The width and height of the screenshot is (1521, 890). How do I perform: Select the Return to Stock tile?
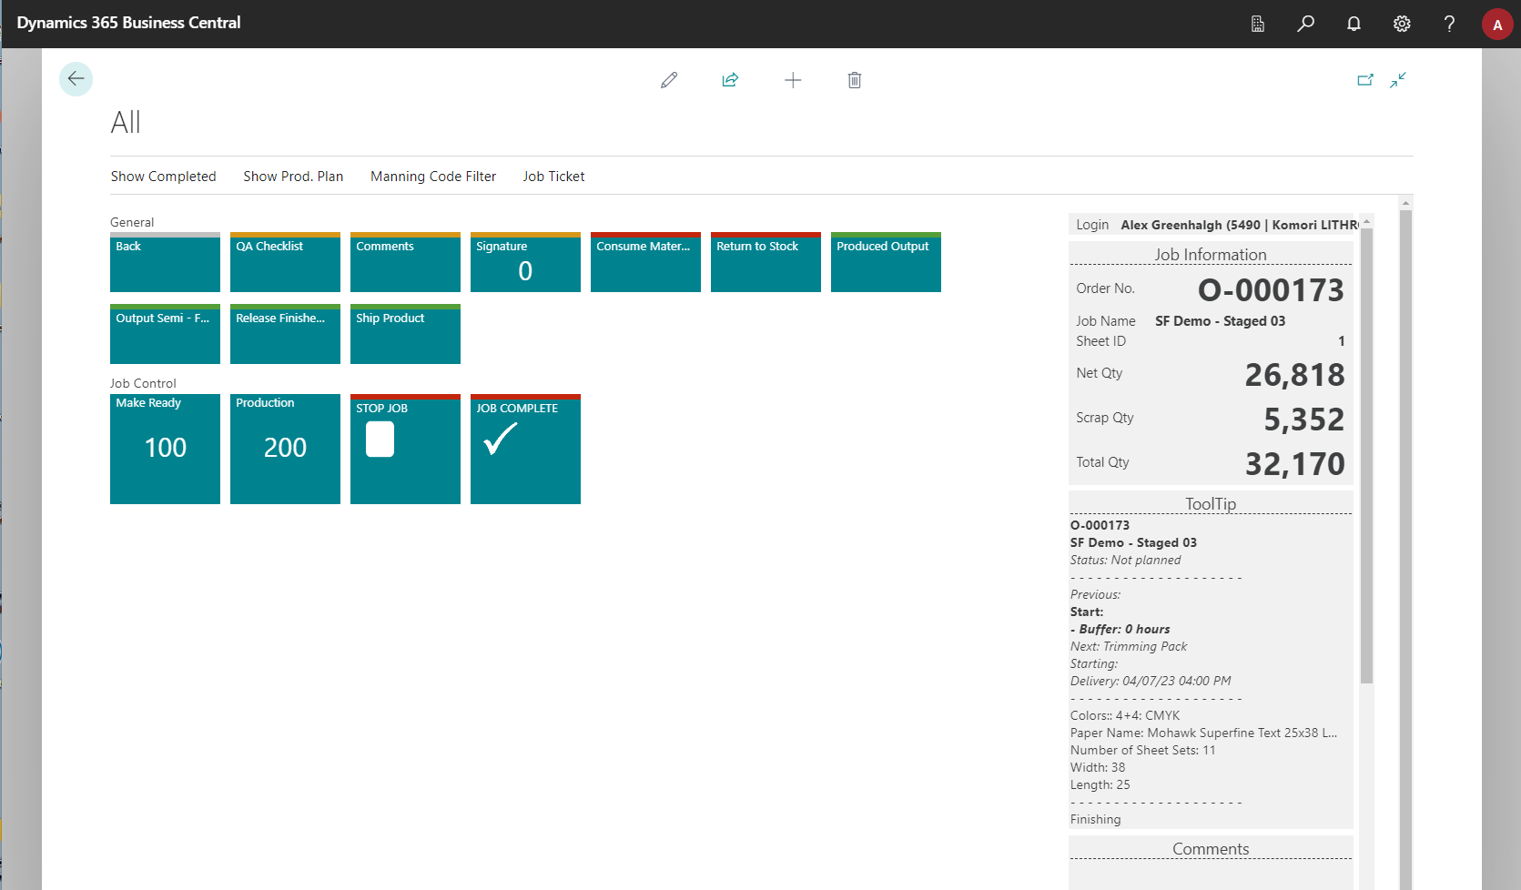(x=765, y=262)
